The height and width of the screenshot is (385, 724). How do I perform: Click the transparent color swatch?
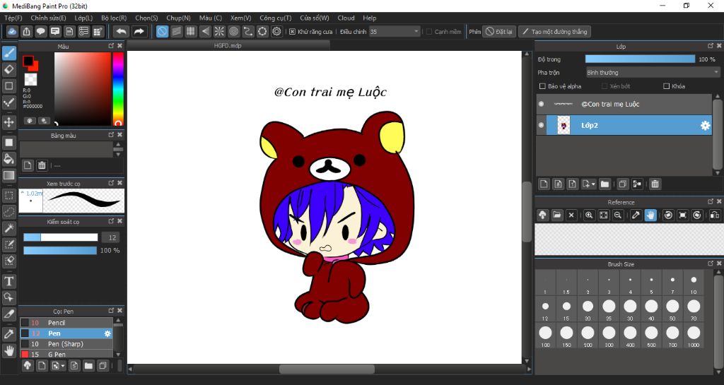pyautogui.click(x=30, y=79)
